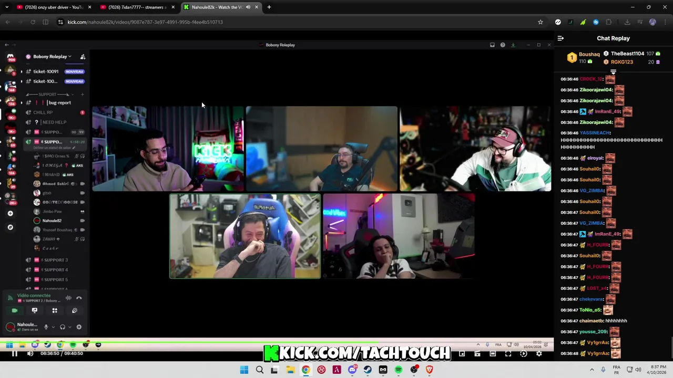Mute audio on the Nahoule82k tab
Screen dimensions: 673x378
[x=248, y=7]
